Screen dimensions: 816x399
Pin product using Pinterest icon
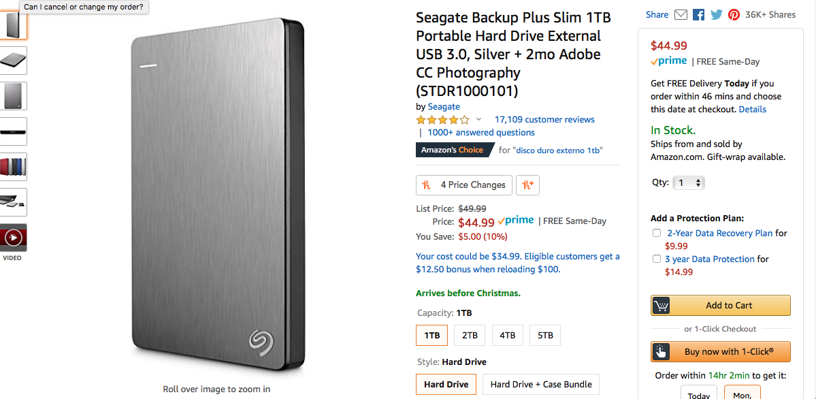pyautogui.click(x=734, y=14)
